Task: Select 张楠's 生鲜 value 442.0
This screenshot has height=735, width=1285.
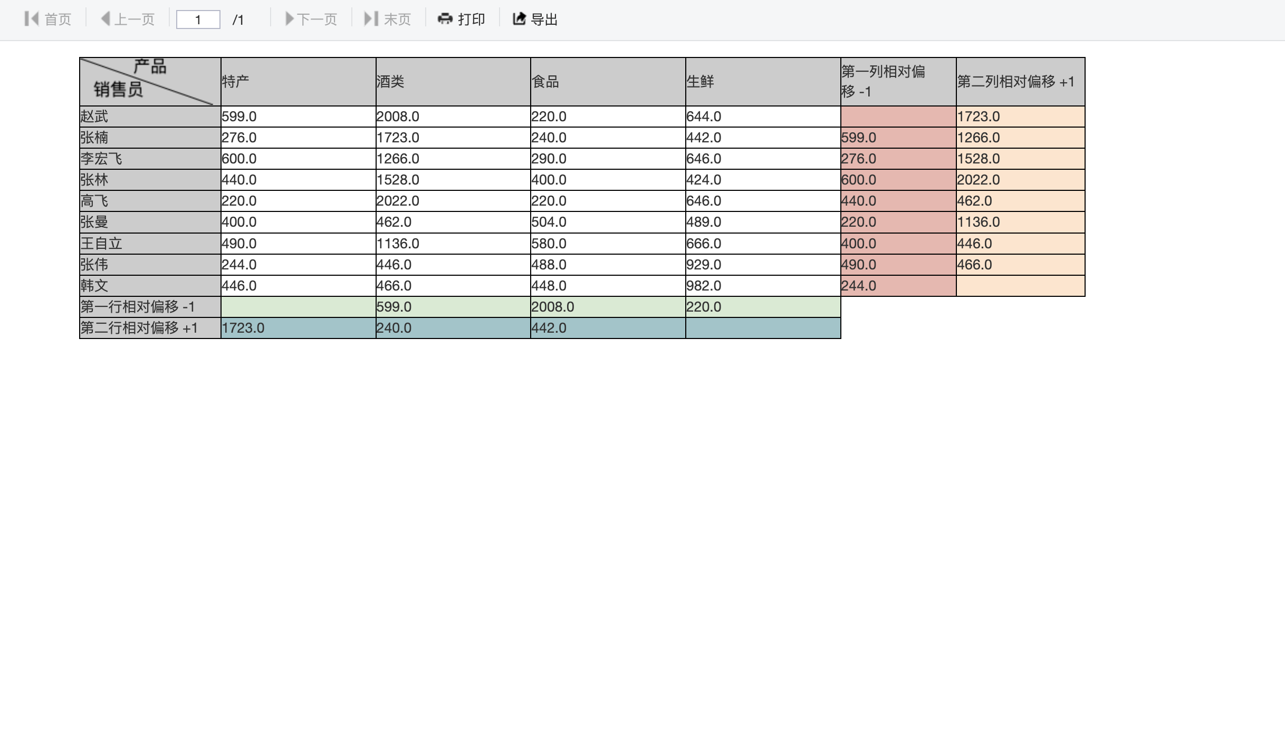Action: [763, 138]
